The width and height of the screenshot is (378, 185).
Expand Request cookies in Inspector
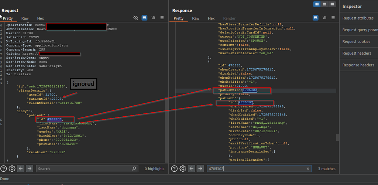pyautogui.click(x=356, y=41)
